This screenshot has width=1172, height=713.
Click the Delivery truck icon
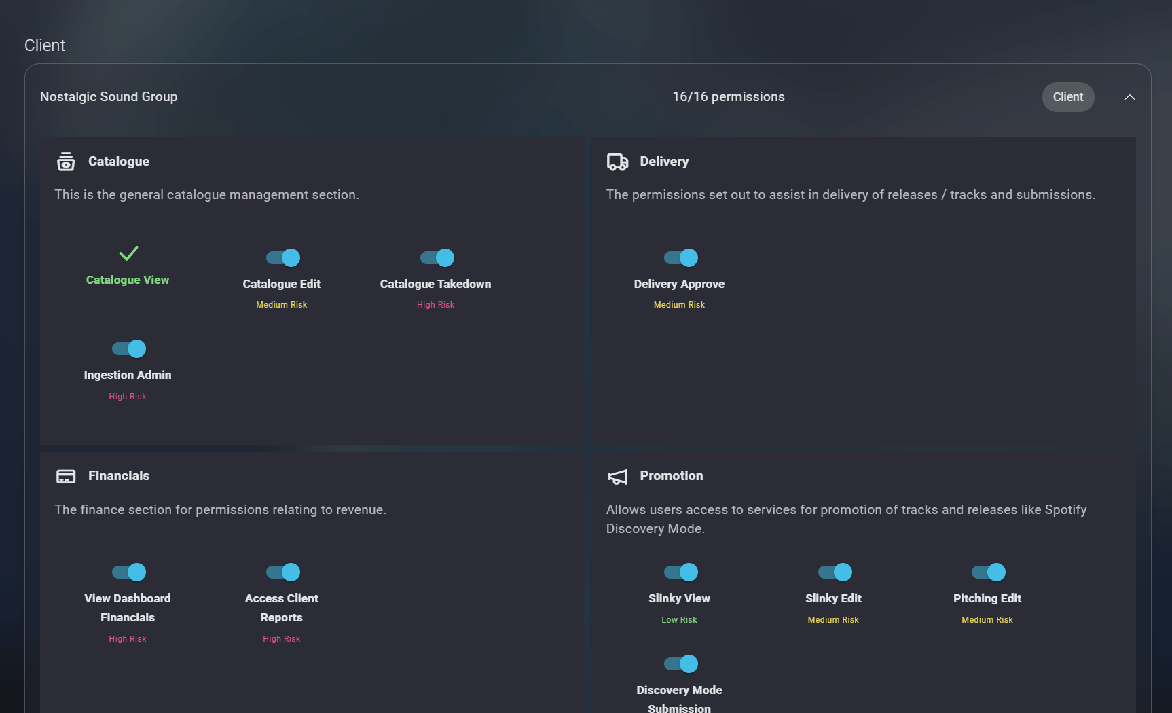tap(617, 162)
